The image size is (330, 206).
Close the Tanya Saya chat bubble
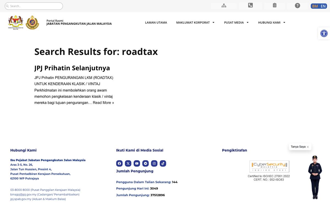click(x=308, y=147)
